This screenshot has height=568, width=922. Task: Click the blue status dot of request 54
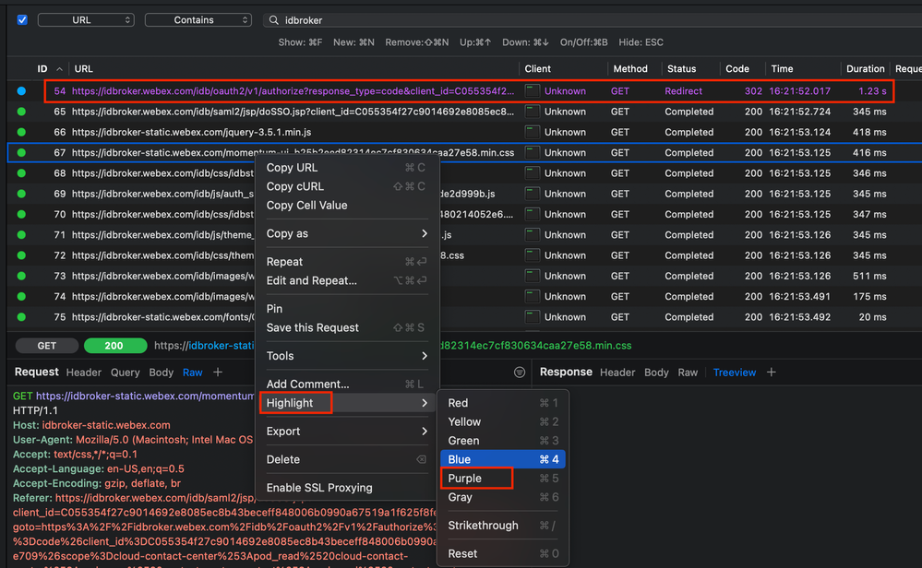[22, 91]
